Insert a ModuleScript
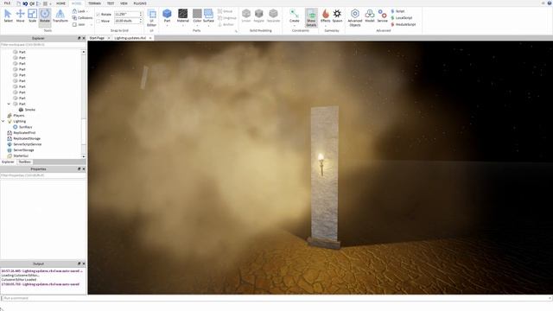This screenshot has width=553, height=311. pos(404,24)
